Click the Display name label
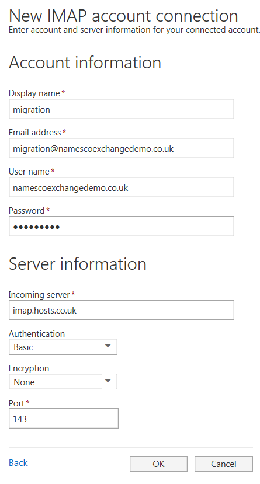 [x=34, y=93]
